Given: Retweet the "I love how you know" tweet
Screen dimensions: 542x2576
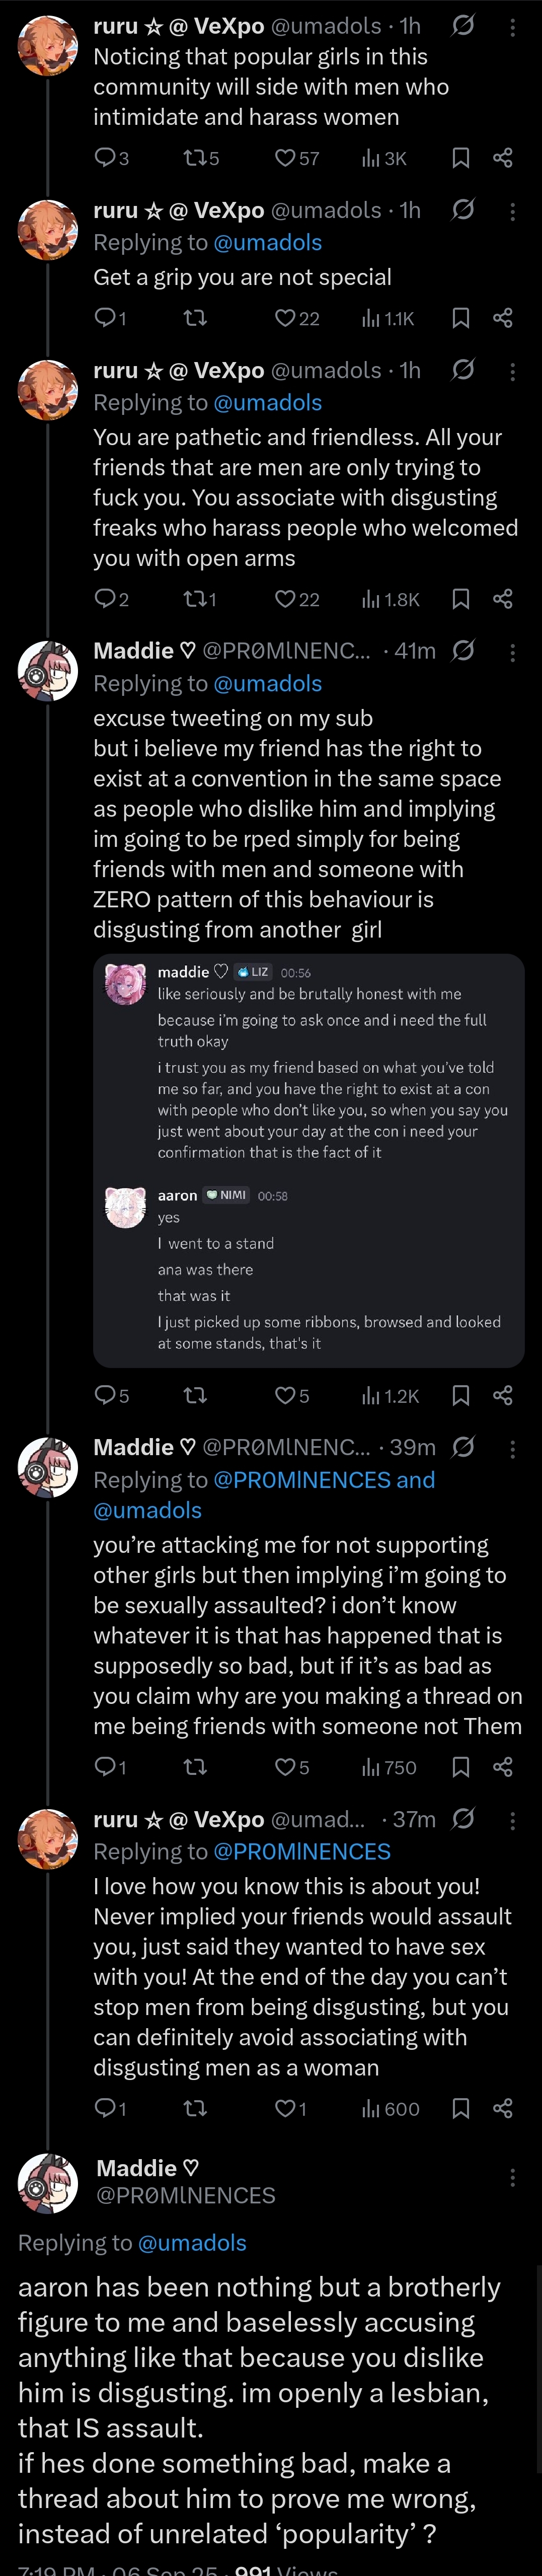Looking at the screenshot, I should click(x=195, y=2108).
